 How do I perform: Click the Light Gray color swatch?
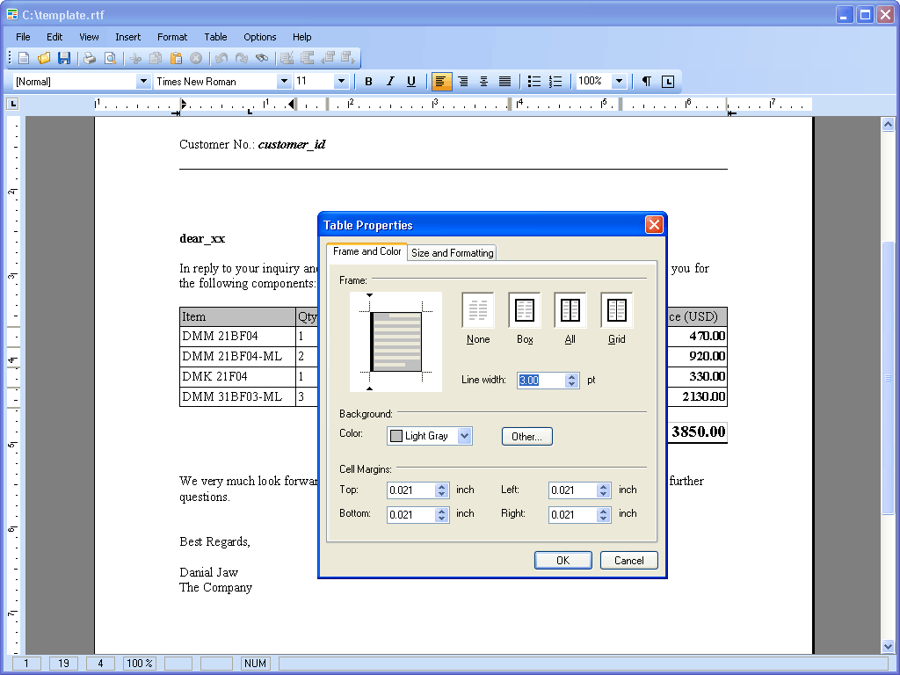coord(396,436)
